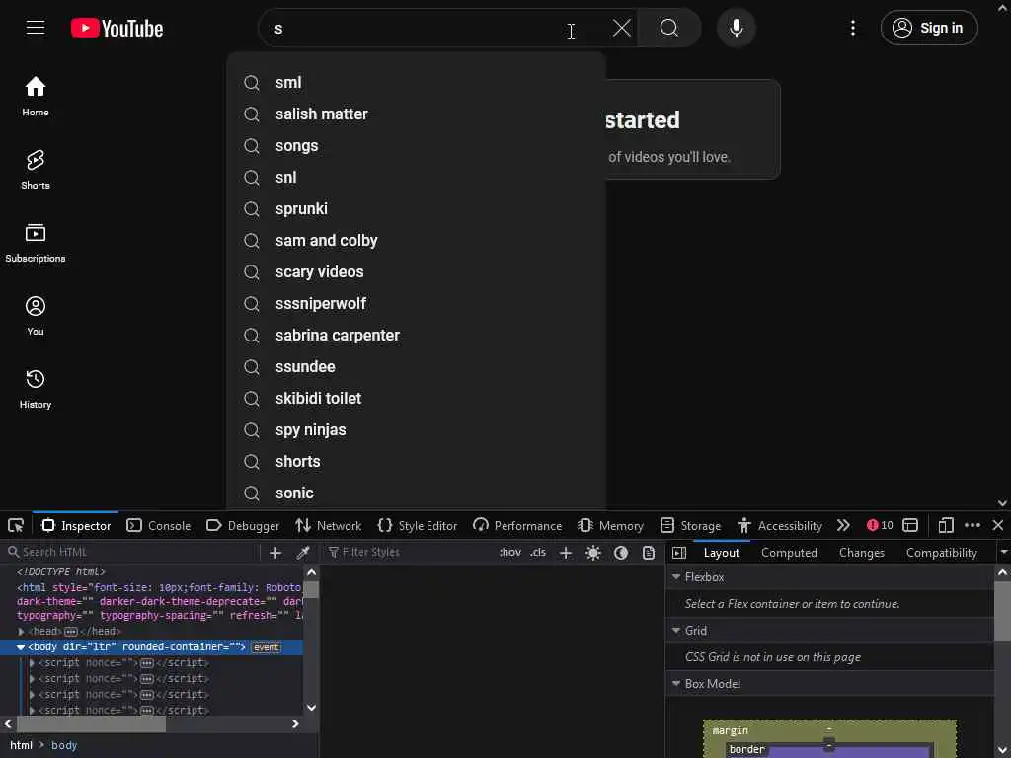Viewport: 1011px width, 758px height.
Task: Open the error count badge showing 10
Action: [x=880, y=525]
